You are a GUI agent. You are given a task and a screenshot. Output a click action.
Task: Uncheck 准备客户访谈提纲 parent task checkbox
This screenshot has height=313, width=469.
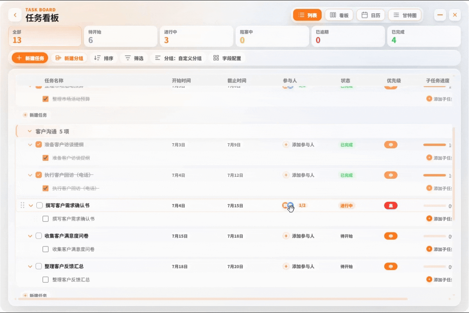tap(38, 144)
